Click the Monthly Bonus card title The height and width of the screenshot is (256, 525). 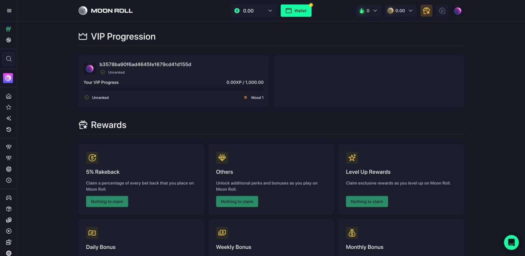pyautogui.click(x=365, y=247)
